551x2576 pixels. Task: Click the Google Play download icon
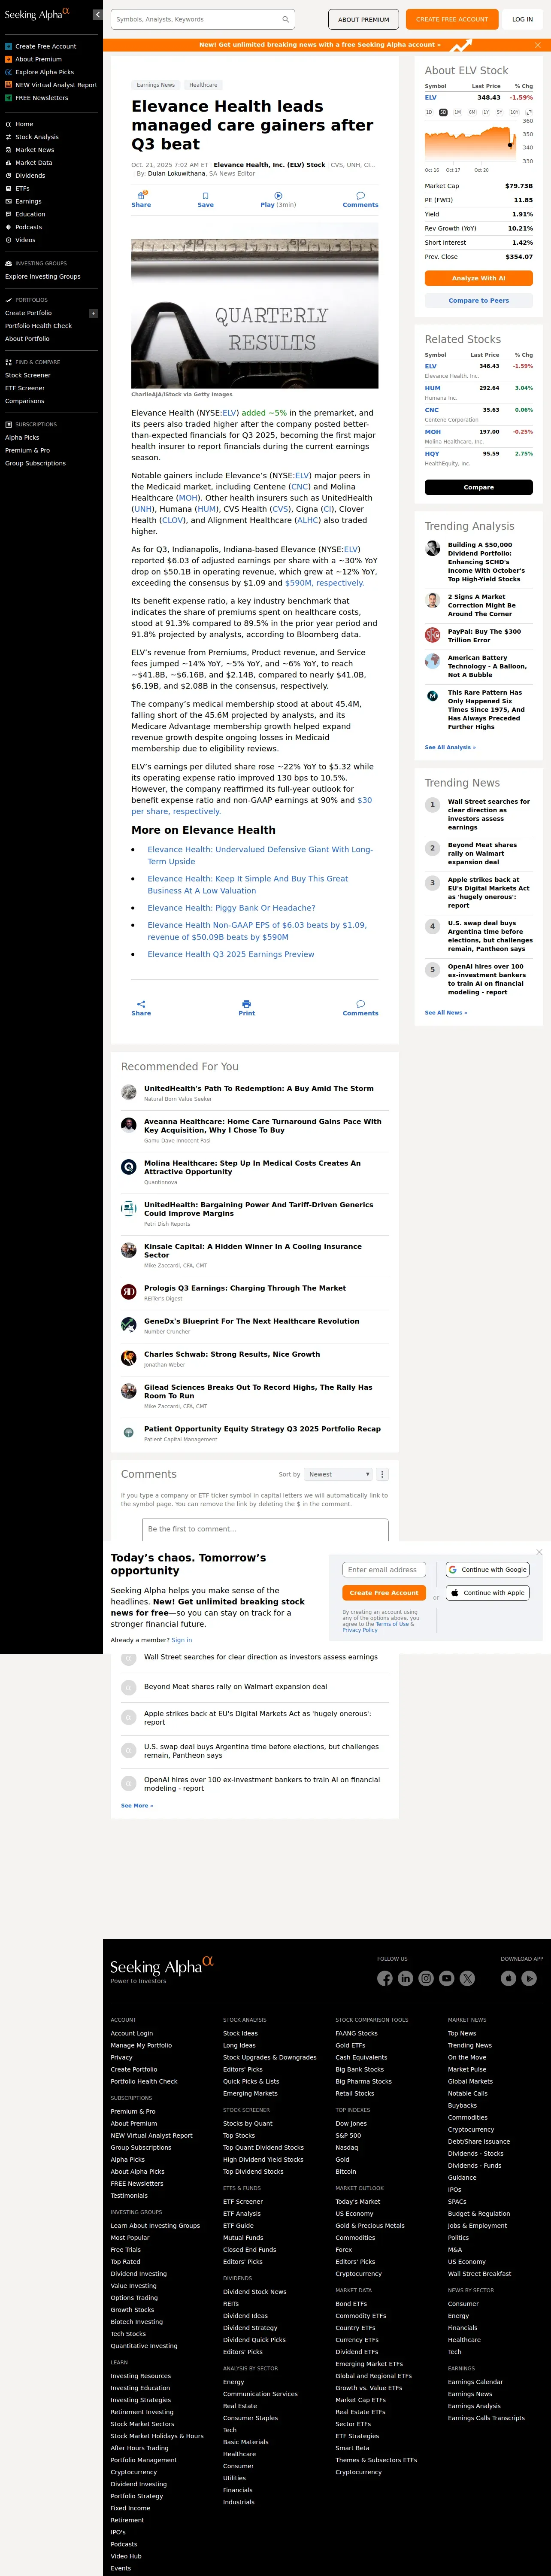point(529,1978)
